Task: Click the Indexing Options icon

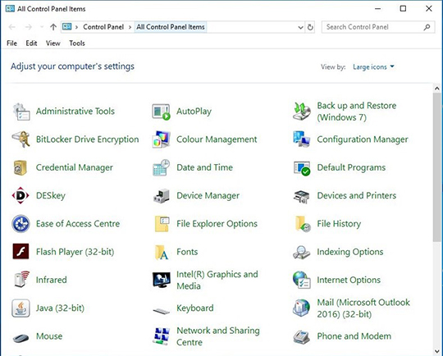Action: (301, 253)
